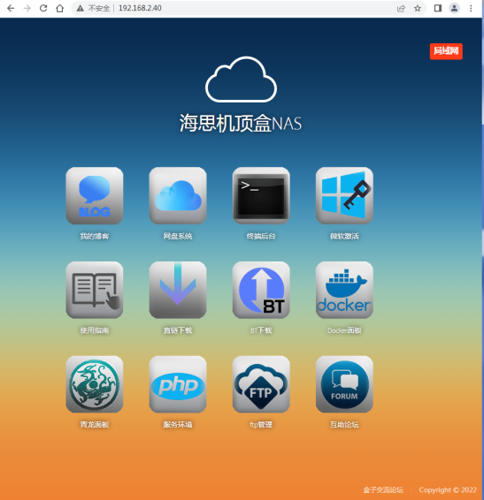Reload the page with browser refresh button
The image size is (484, 500).
(43, 8)
